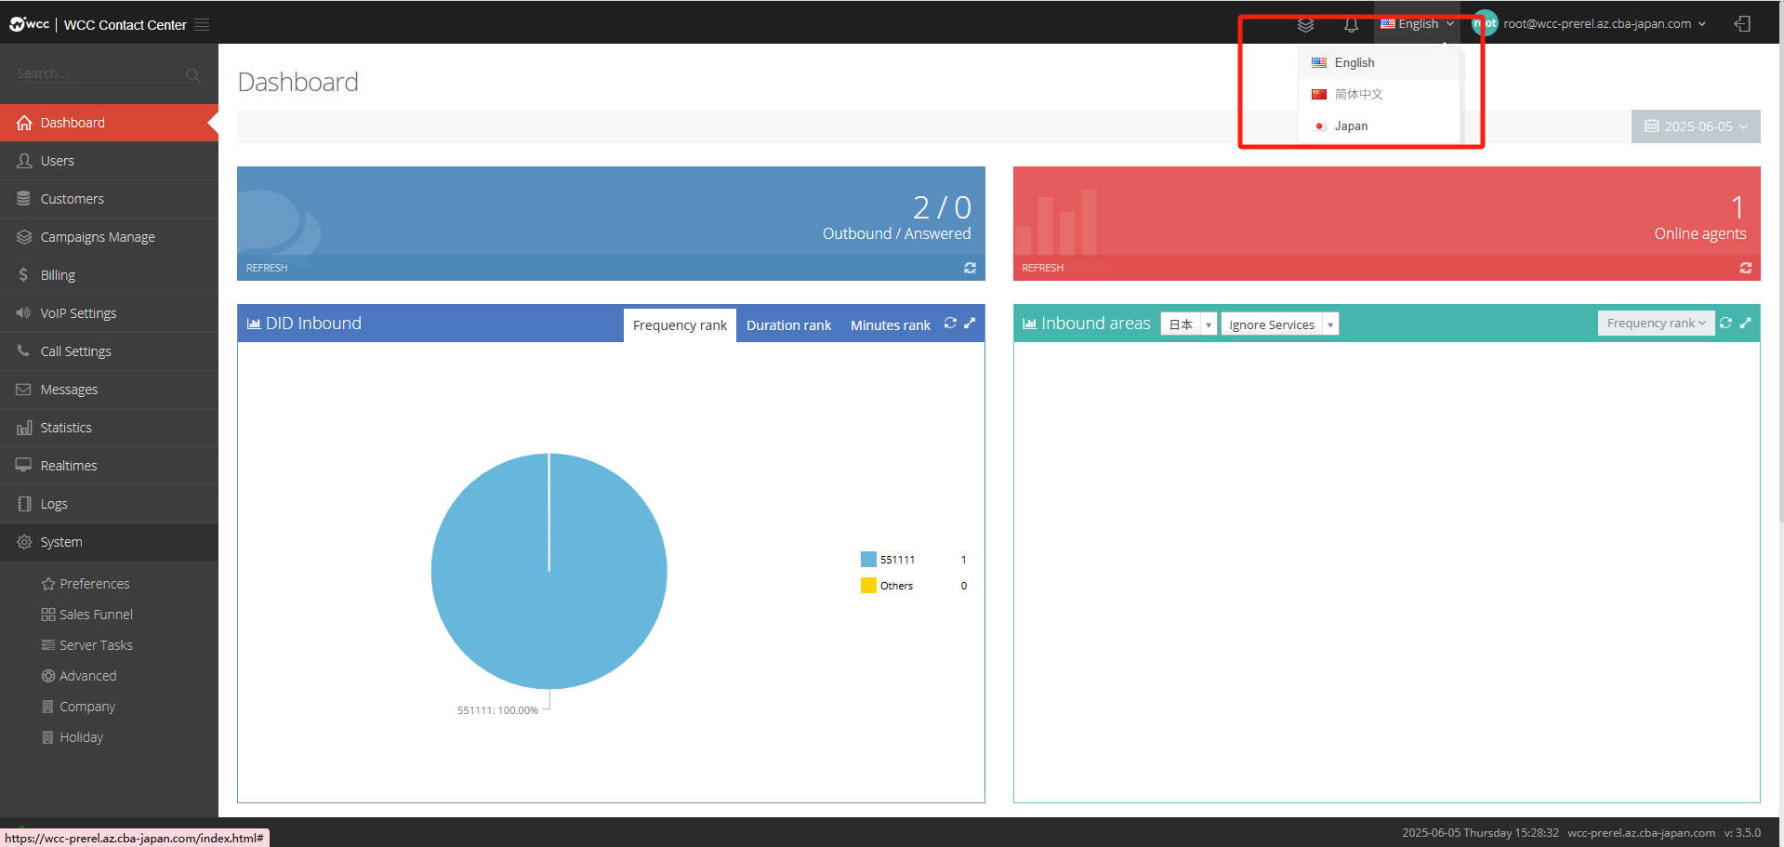Open Realtimes in the sidebar

pos(109,466)
